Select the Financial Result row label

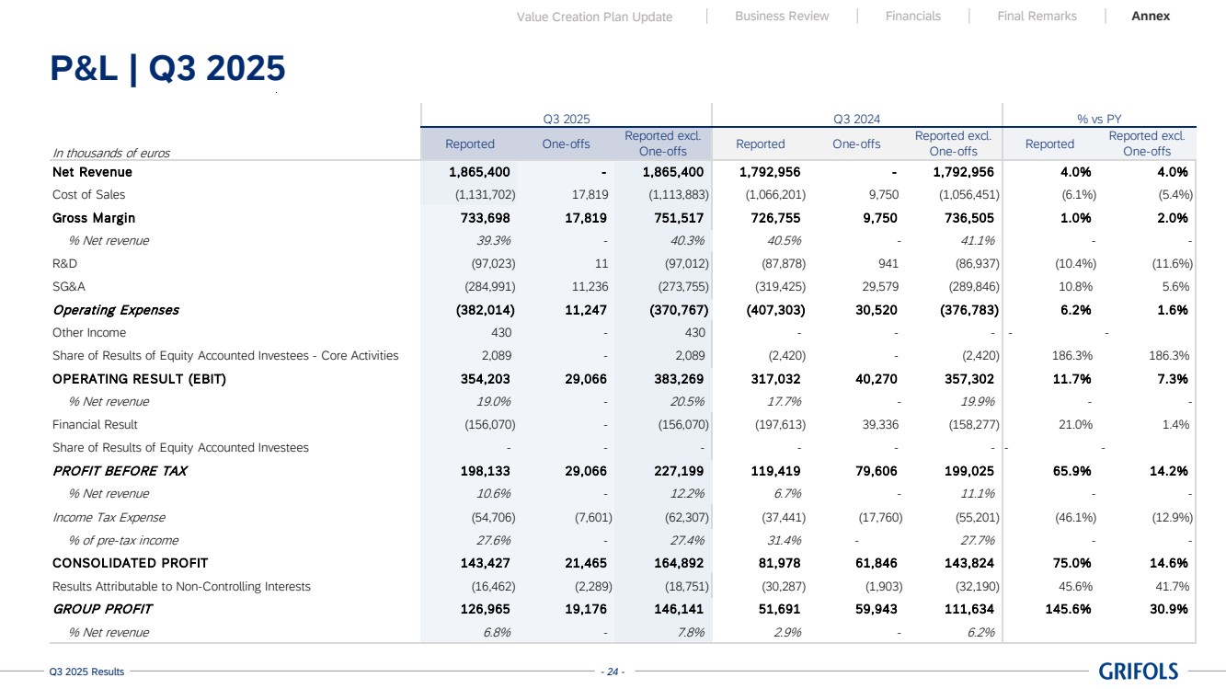click(x=95, y=425)
